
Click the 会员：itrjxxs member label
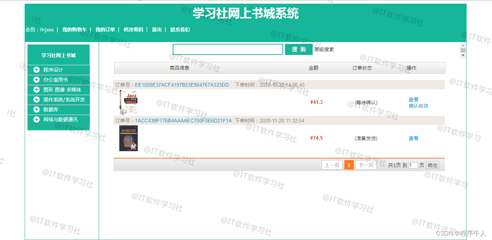pos(40,29)
